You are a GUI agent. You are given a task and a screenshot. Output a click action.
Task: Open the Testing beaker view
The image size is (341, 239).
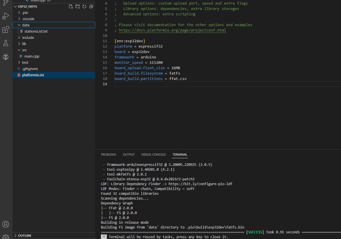point(6,43)
